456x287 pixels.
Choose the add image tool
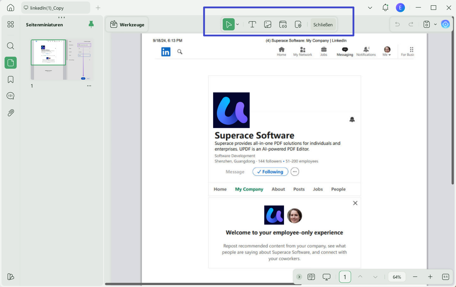pos(268,24)
